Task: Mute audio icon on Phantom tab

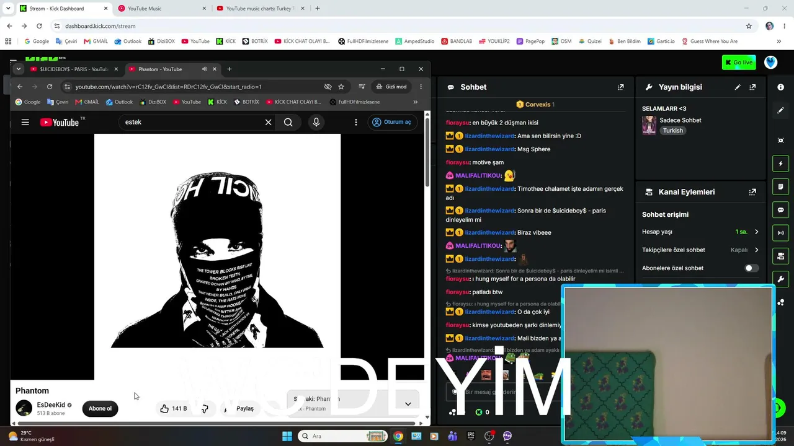Action: click(x=204, y=69)
